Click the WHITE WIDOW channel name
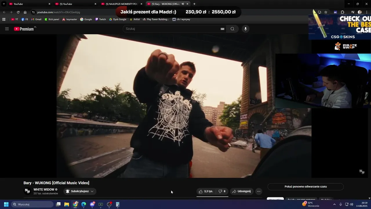The height and width of the screenshot is (209, 371). tap(44, 190)
